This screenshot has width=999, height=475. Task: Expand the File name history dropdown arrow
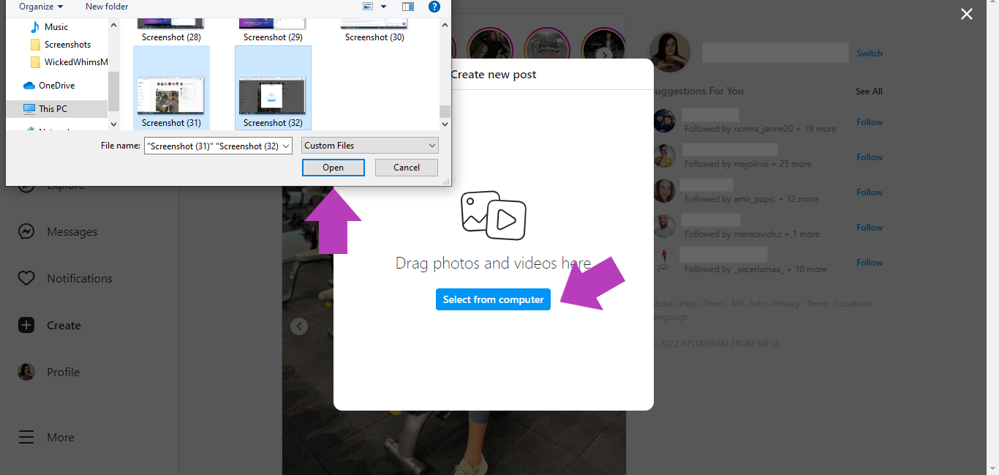286,146
